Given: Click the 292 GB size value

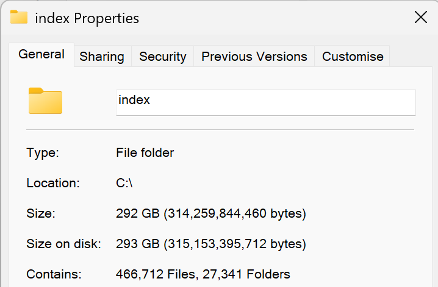Looking at the screenshot, I should coord(210,213).
